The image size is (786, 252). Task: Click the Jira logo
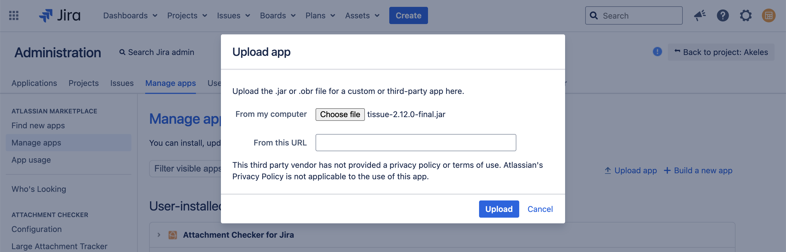pyautogui.click(x=60, y=15)
